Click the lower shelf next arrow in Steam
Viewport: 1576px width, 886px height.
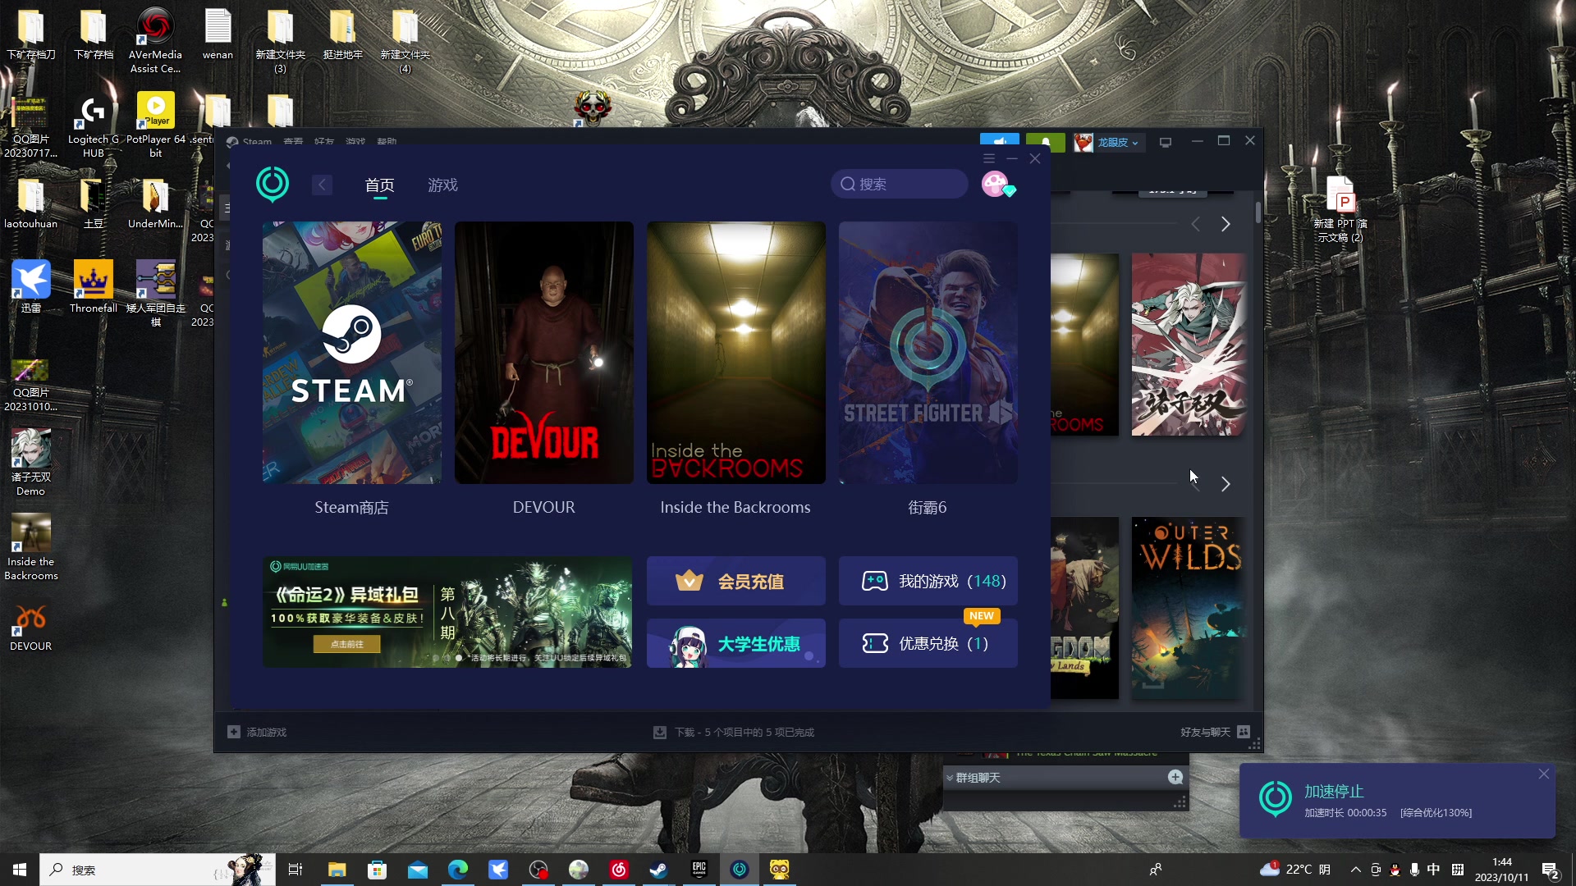pyautogui.click(x=1226, y=484)
